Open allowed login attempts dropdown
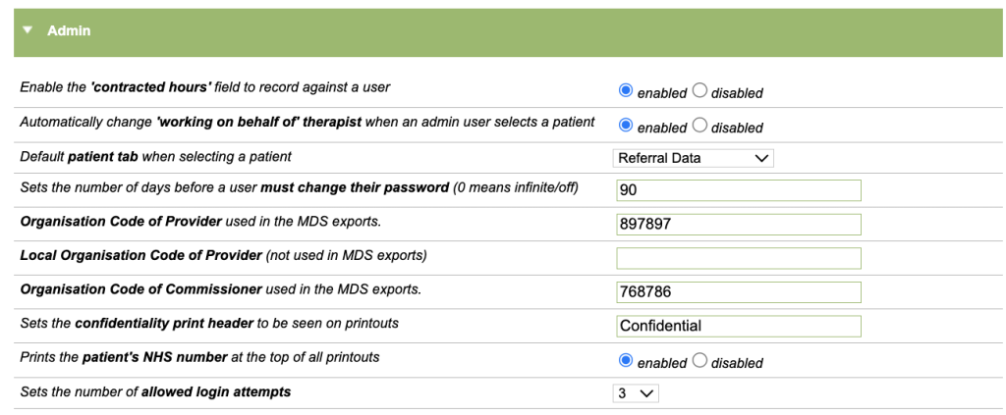This screenshot has width=1006, height=415. click(636, 393)
